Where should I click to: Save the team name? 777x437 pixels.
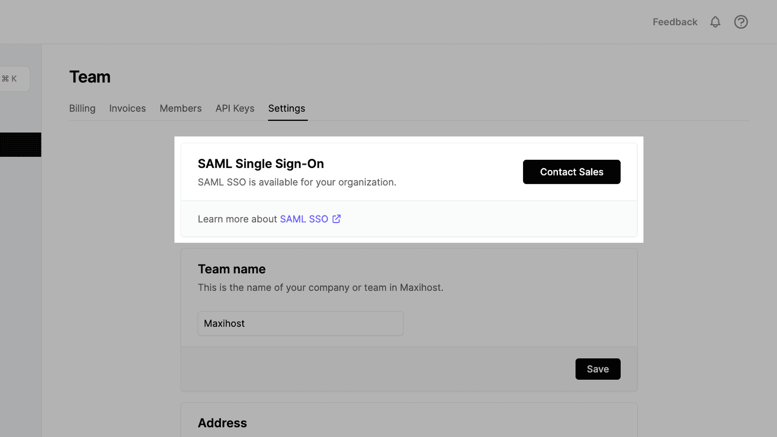pyautogui.click(x=597, y=369)
